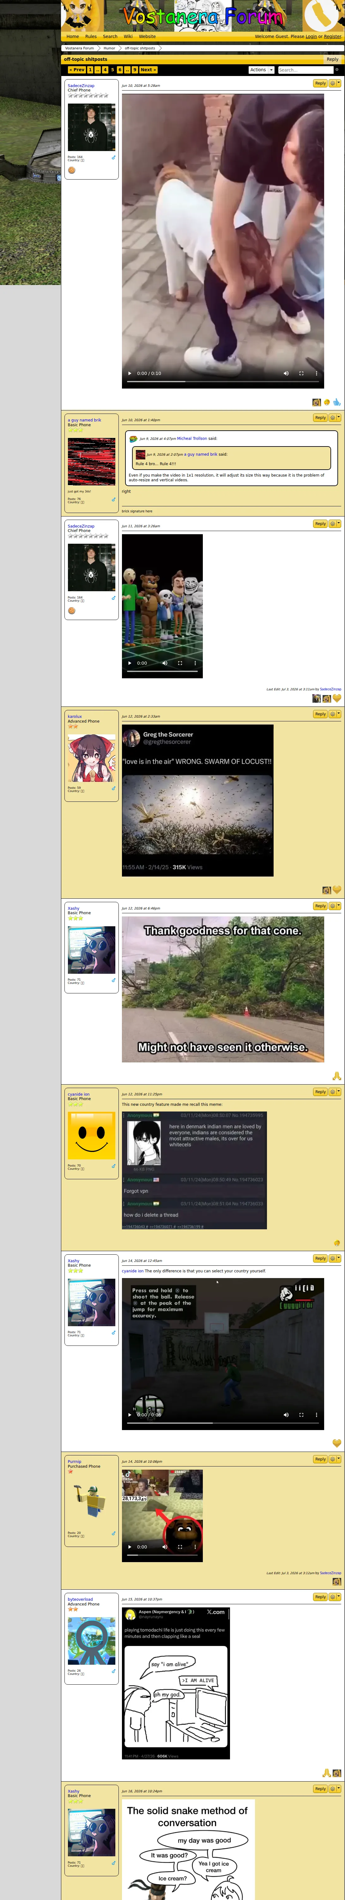This screenshot has width=345, height=1900.
Task: Click thumbs-up reaction under first post
Action: tap(337, 402)
